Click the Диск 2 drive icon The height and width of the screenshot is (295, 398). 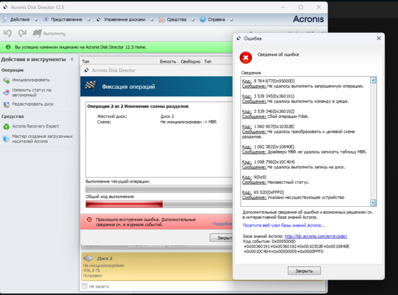[89, 258]
